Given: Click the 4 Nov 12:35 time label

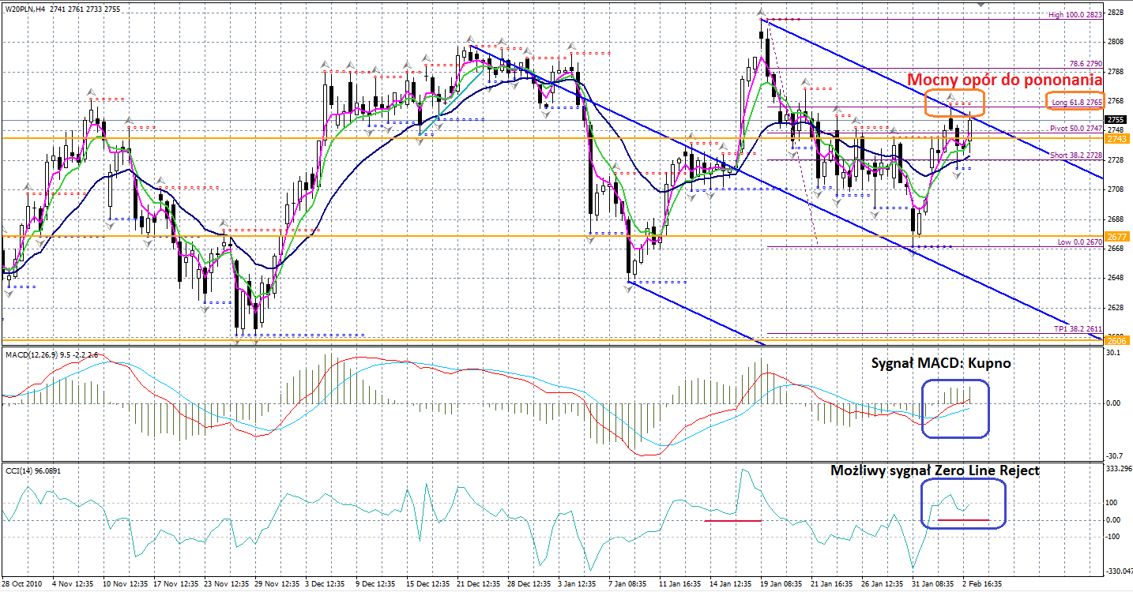Looking at the screenshot, I should [x=73, y=585].
